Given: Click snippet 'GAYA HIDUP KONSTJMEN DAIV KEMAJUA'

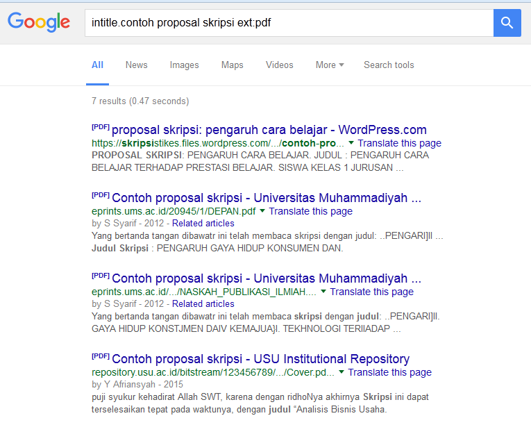Looking at the screenshot, I should (x=186, y=328).
